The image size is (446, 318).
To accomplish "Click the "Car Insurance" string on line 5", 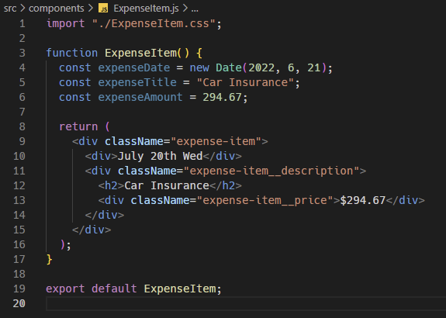I will 245,83.
